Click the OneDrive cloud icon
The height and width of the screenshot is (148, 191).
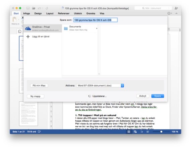pos(28,28)
